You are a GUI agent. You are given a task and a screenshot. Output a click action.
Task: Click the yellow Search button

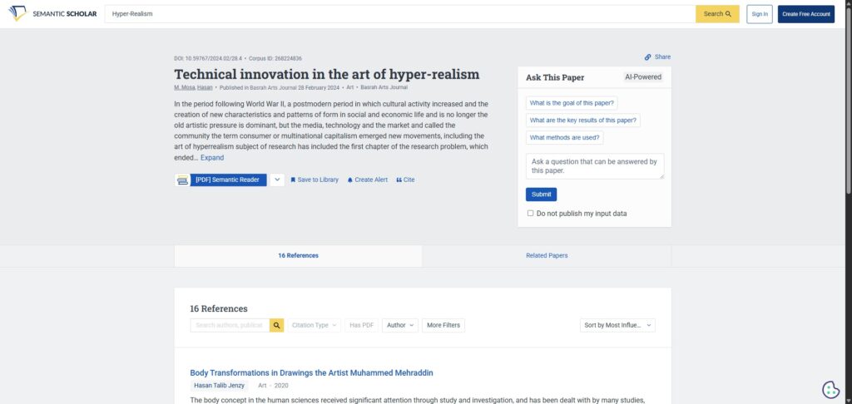[x=717, y=14]
